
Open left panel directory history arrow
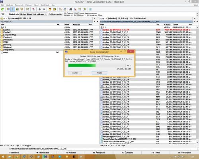tap(98, 21)
